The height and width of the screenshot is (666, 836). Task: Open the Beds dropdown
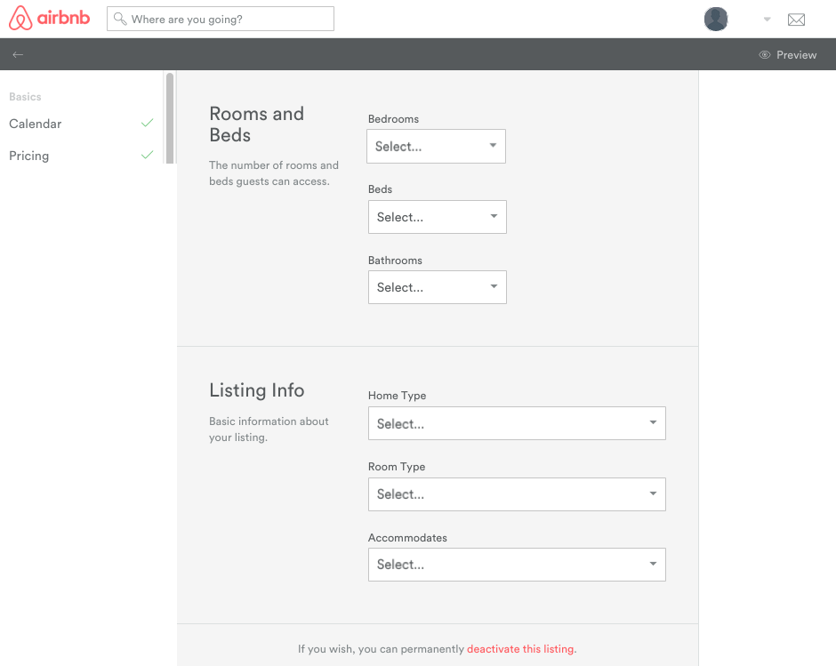pyautogui.click(x=437, y=217)
